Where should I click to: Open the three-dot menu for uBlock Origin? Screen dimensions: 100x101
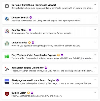(x=95, y=92)
